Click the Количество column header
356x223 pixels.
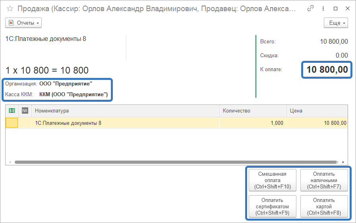[x=253, y=111]
